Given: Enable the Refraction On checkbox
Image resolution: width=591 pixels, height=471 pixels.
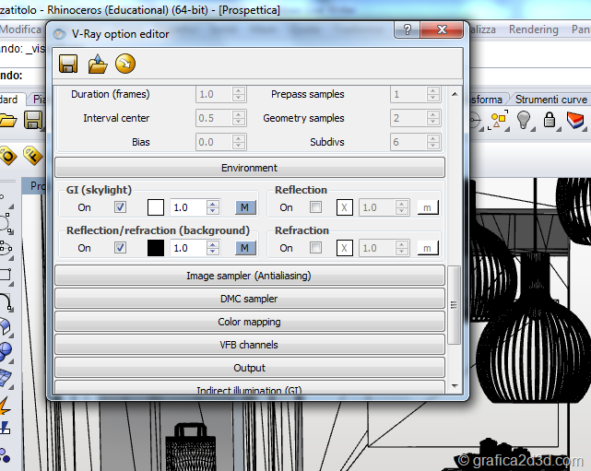Looking at the screenshot, I should coord(315,248).
